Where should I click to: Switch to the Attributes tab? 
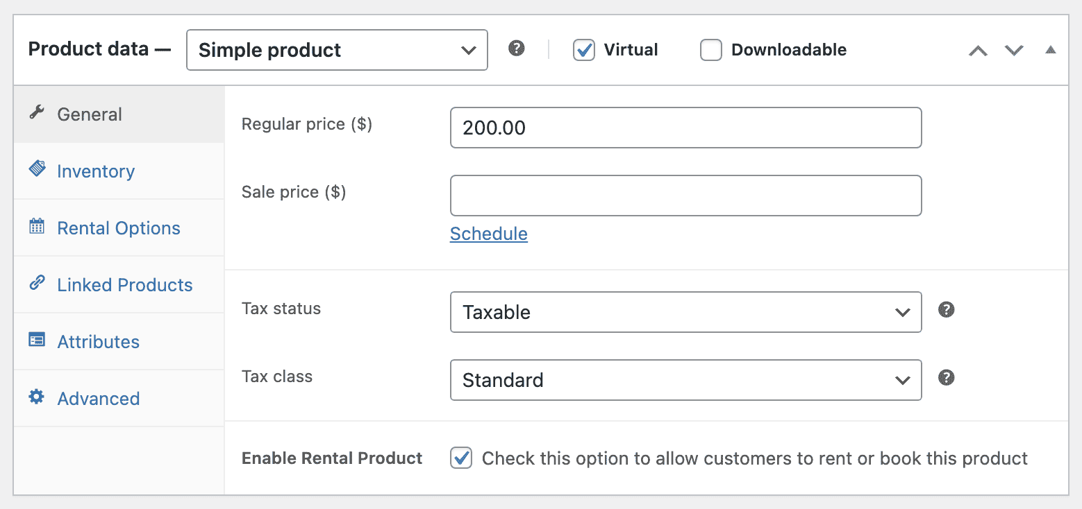point(98,341)
